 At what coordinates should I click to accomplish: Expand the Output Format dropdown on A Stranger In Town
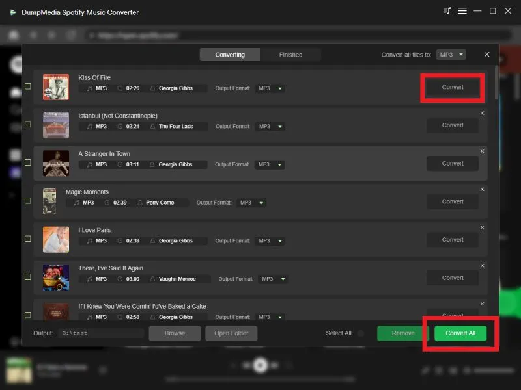click(x=270, y=164)
